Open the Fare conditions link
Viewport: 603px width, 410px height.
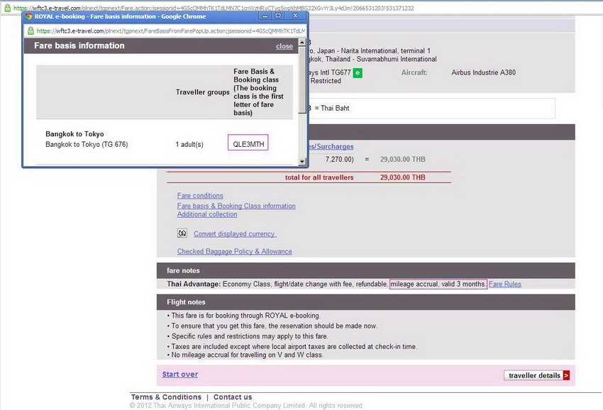(200, 196)
